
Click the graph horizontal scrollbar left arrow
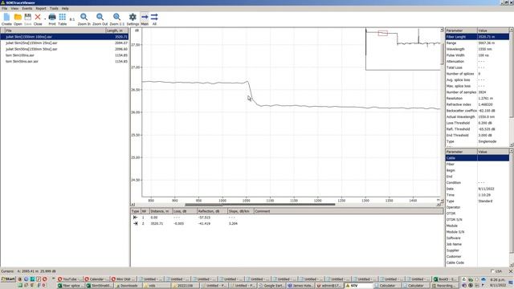[x=133, y=205]
